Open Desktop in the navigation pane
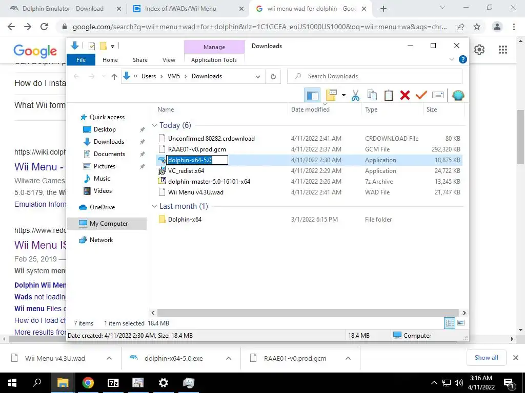Image resolution: width=525 pixels, height=393 pixels. click(x=105, y=129)
